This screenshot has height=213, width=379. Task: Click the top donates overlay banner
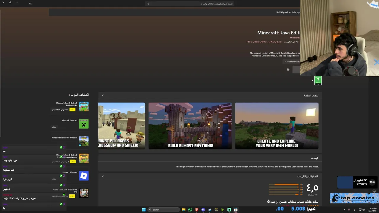tap(354, 198)
